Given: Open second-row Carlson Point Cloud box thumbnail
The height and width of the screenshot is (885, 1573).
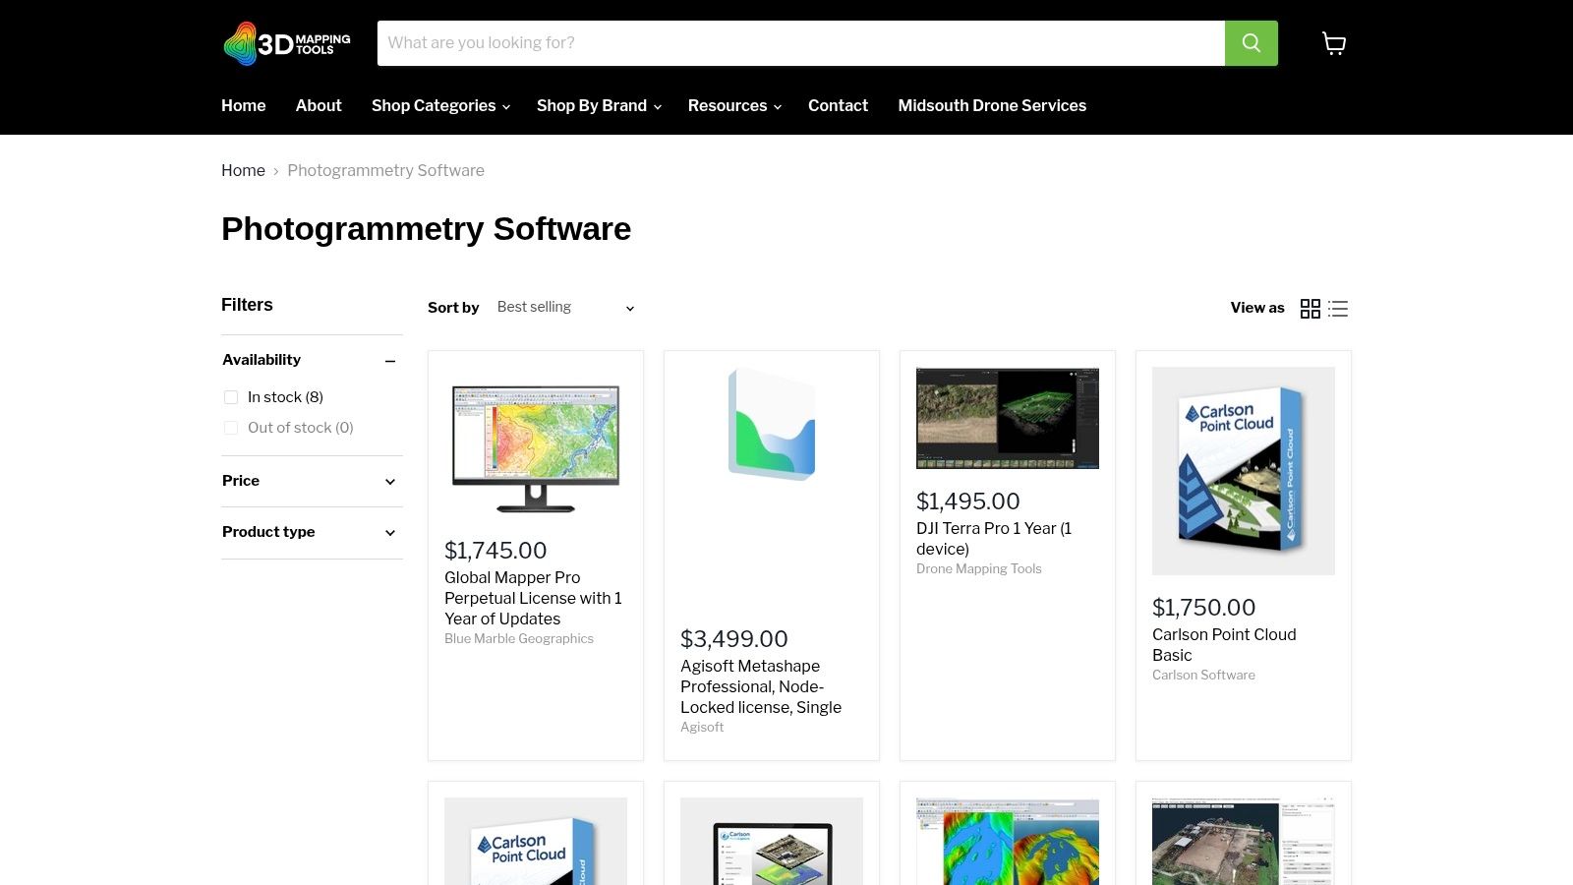Looking at the screenshot, I should click(536, 842).
